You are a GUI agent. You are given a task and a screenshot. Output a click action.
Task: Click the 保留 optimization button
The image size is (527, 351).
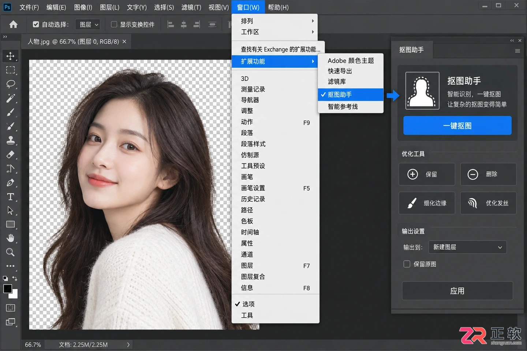tap(427, 174)
